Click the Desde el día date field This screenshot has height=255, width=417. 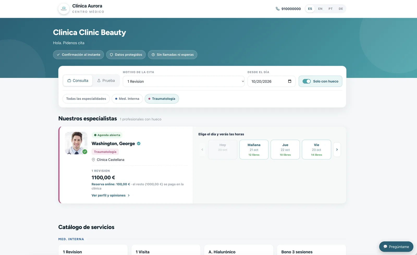[x=271, y=81]
